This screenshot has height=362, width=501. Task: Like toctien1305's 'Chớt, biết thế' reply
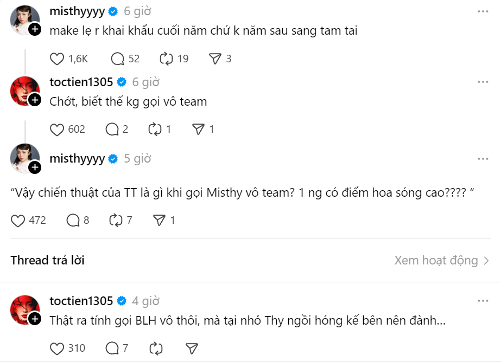click(x=56, y=129)
